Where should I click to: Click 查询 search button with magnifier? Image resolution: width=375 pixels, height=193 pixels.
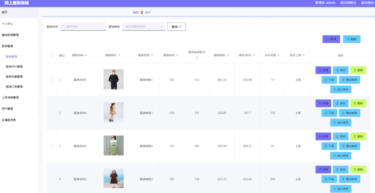pos(177,27)
